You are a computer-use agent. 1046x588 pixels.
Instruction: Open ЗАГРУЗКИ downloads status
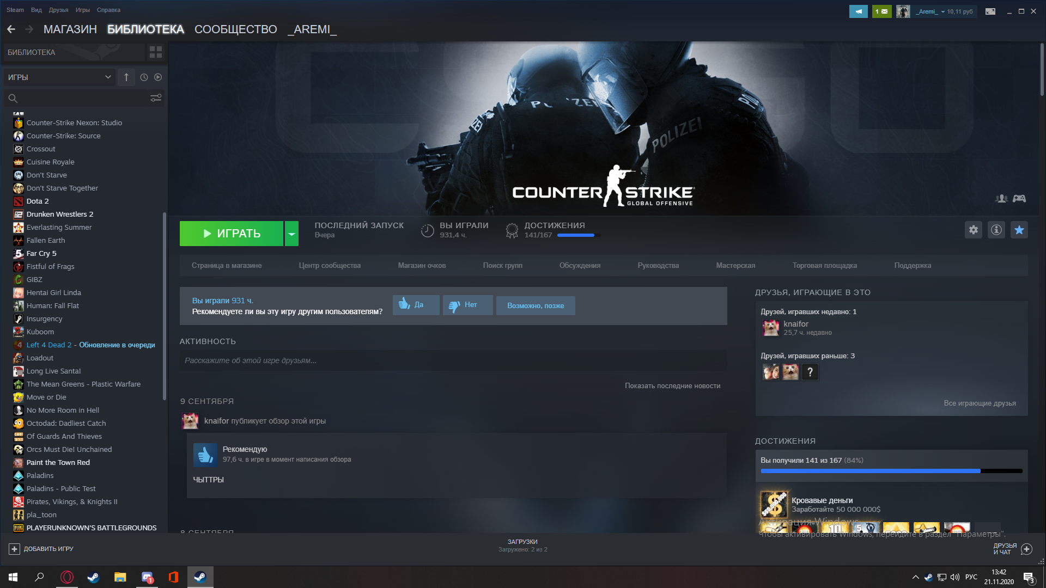click(x=522, y=546)
